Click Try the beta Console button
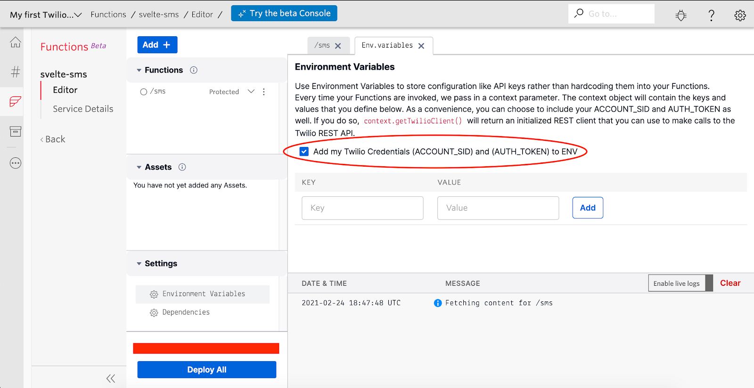 coord(284,13)
